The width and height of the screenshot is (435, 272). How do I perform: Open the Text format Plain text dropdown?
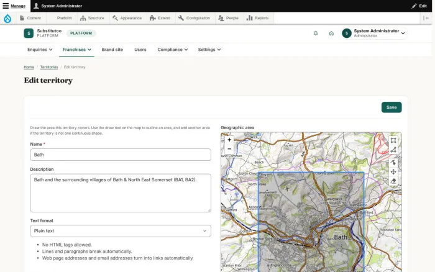121,231
